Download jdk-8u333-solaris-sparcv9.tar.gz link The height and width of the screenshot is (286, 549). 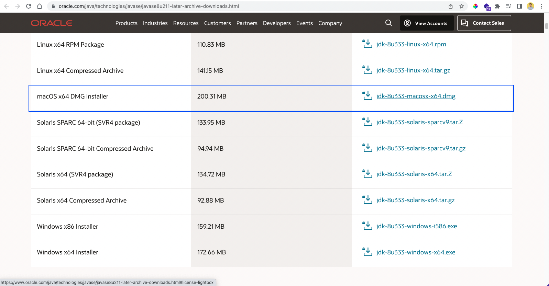[421, 148]
